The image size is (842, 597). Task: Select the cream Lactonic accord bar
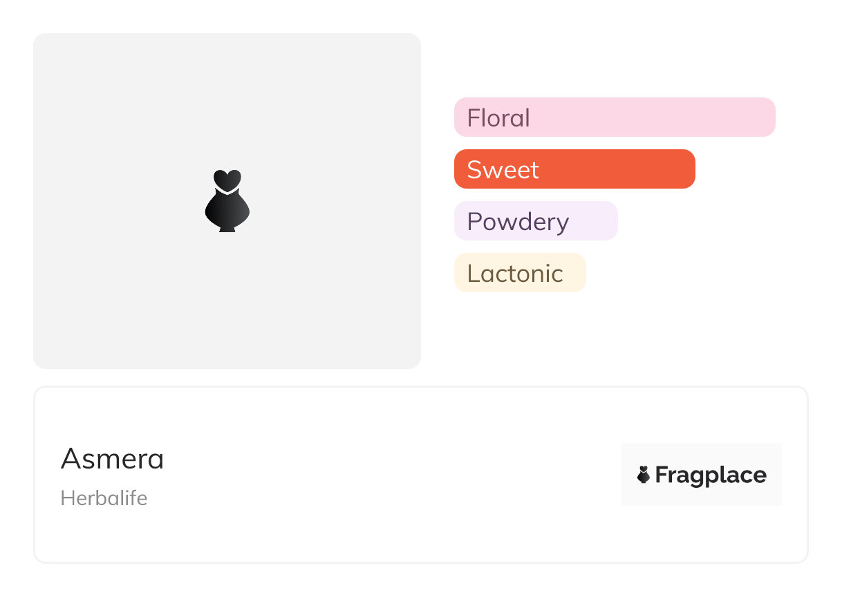[520, 273]
